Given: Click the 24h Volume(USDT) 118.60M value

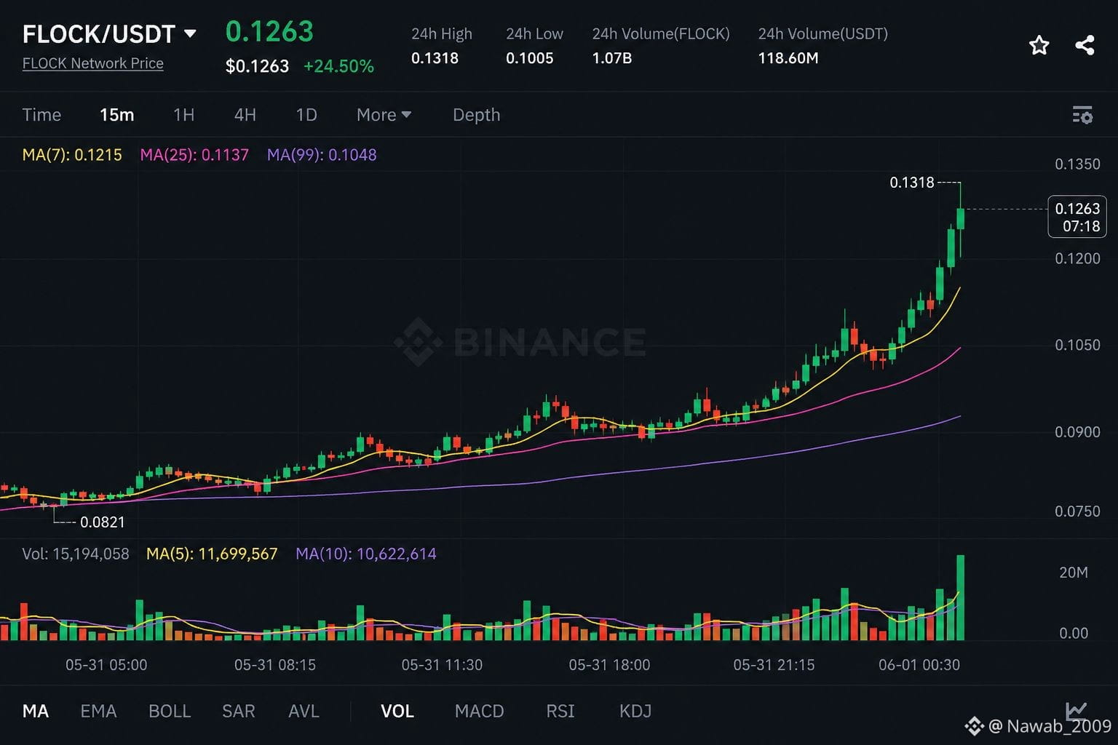Looking at the screenshot, I should click(x=788, y=58).
